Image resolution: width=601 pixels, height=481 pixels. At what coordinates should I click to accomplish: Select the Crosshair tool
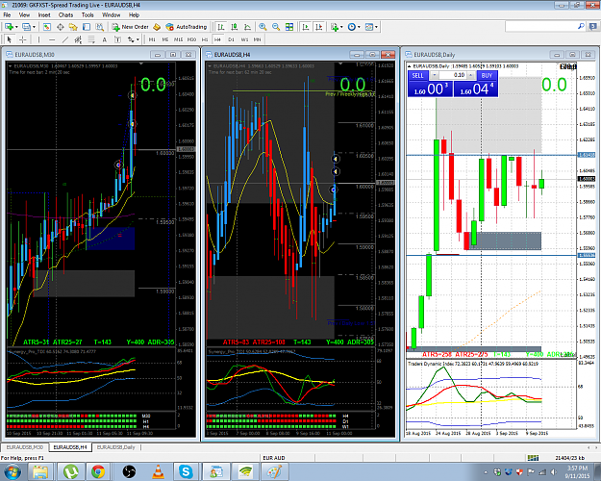pyautogui.click(x=23, y=39)
